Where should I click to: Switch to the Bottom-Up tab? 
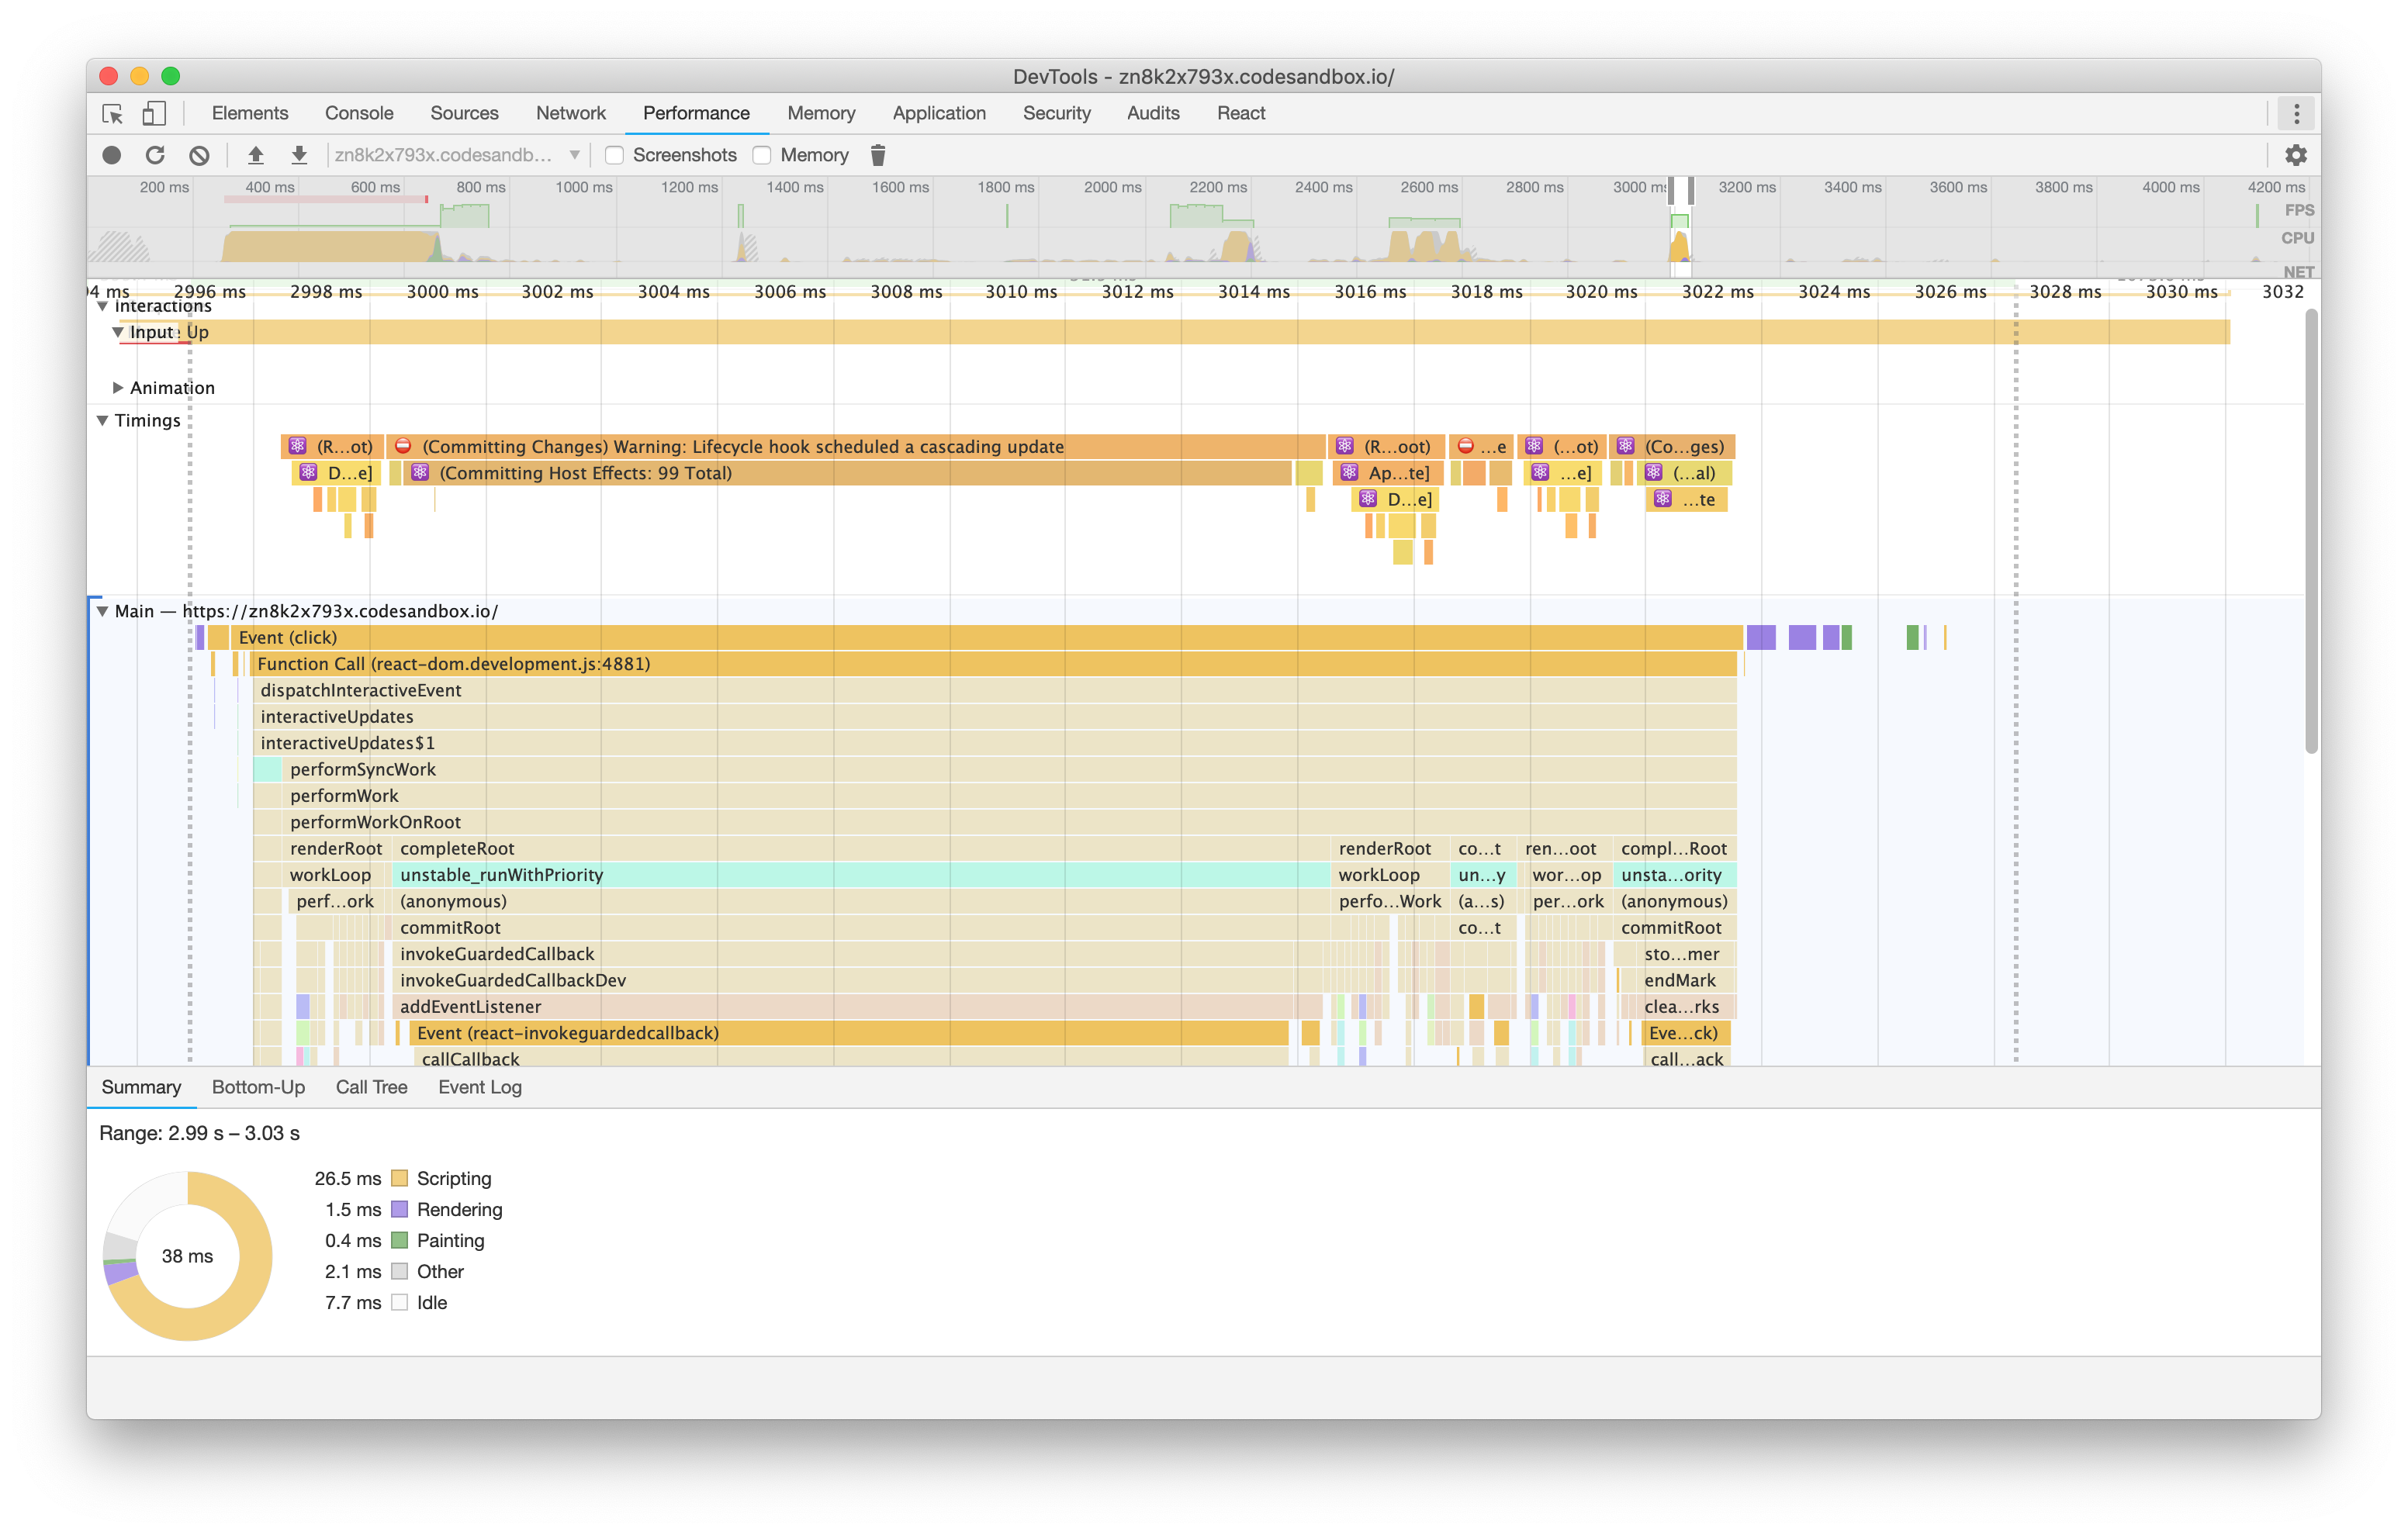258,1087
